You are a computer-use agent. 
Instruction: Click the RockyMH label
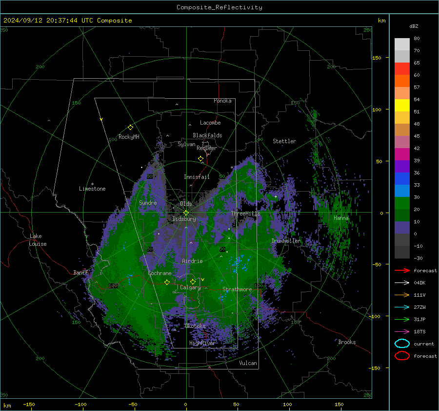pos(129,137)
